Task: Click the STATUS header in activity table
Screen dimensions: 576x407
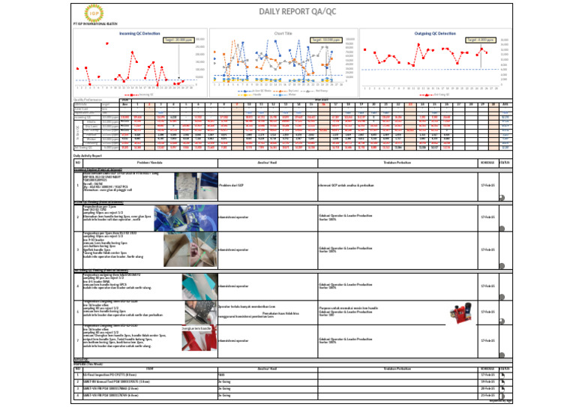Action: 505,162
